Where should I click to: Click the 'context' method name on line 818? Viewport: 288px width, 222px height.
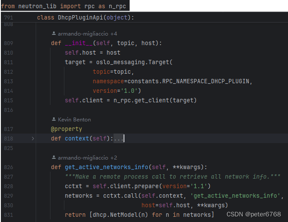click(77, 139)
